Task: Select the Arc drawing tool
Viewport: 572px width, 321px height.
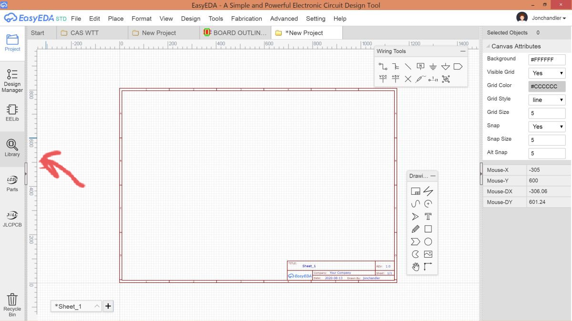Action: click(428, 204)
